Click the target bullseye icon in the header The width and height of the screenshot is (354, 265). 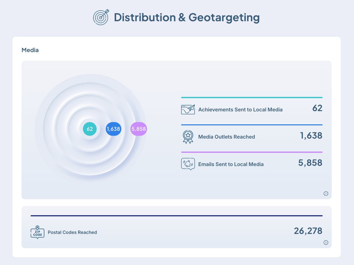101,17
